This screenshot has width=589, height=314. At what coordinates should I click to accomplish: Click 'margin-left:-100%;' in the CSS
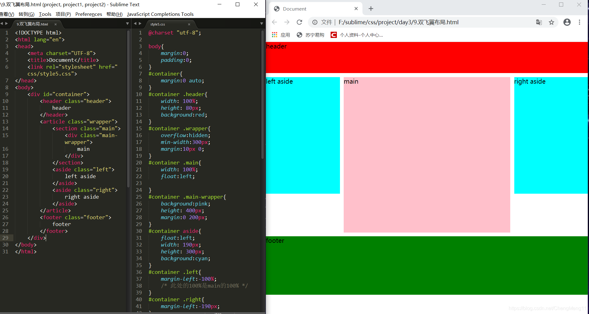pyautogui.click(x=189, y=279)
